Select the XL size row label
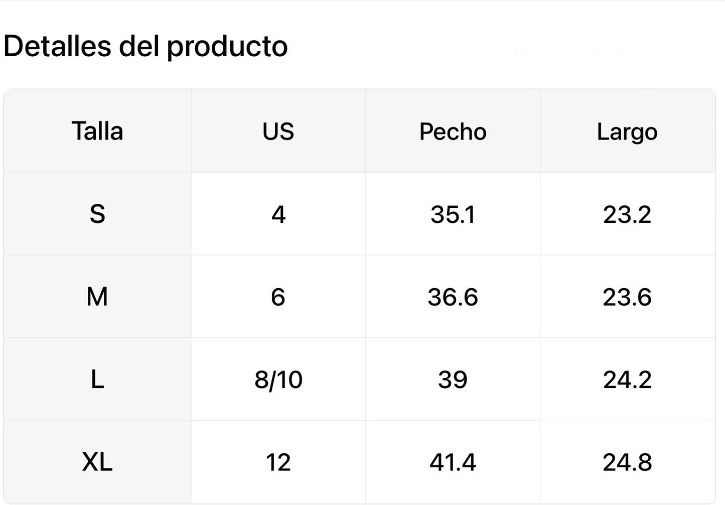This screenshot has height=505, width=725. coord(97,462)
